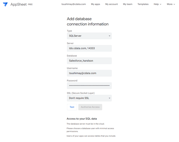The height and width of the screenshot is (142, 179).
Task: Click the FREE plan label
Action: pos(30,4)
